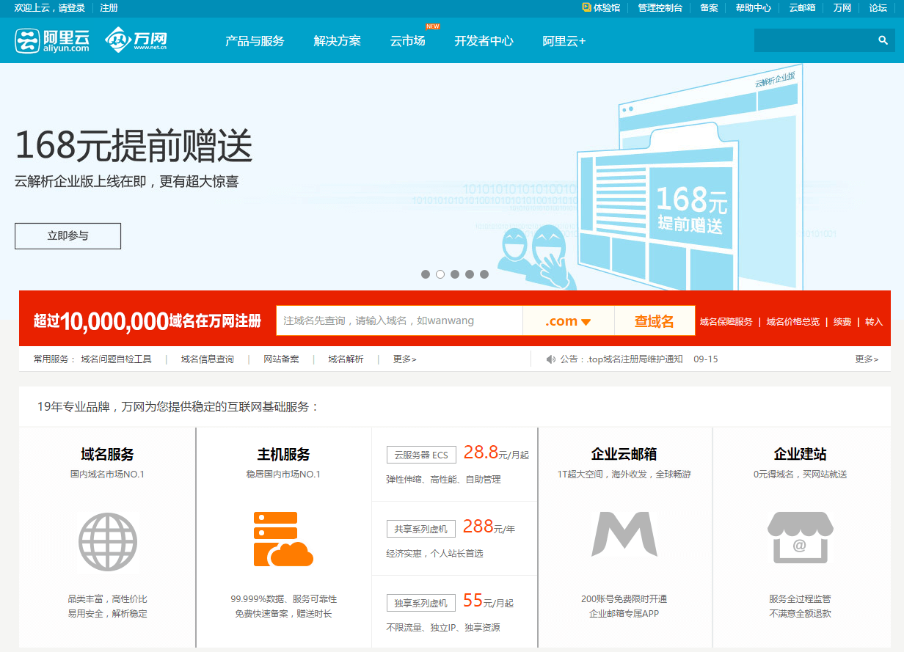Click the 288元/年 price
Viewport: 904px width, 652px height.
coord(489,527)
